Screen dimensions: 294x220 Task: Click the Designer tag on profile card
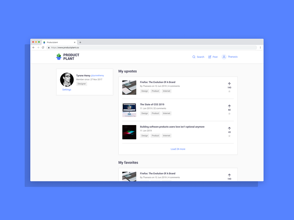82,84
